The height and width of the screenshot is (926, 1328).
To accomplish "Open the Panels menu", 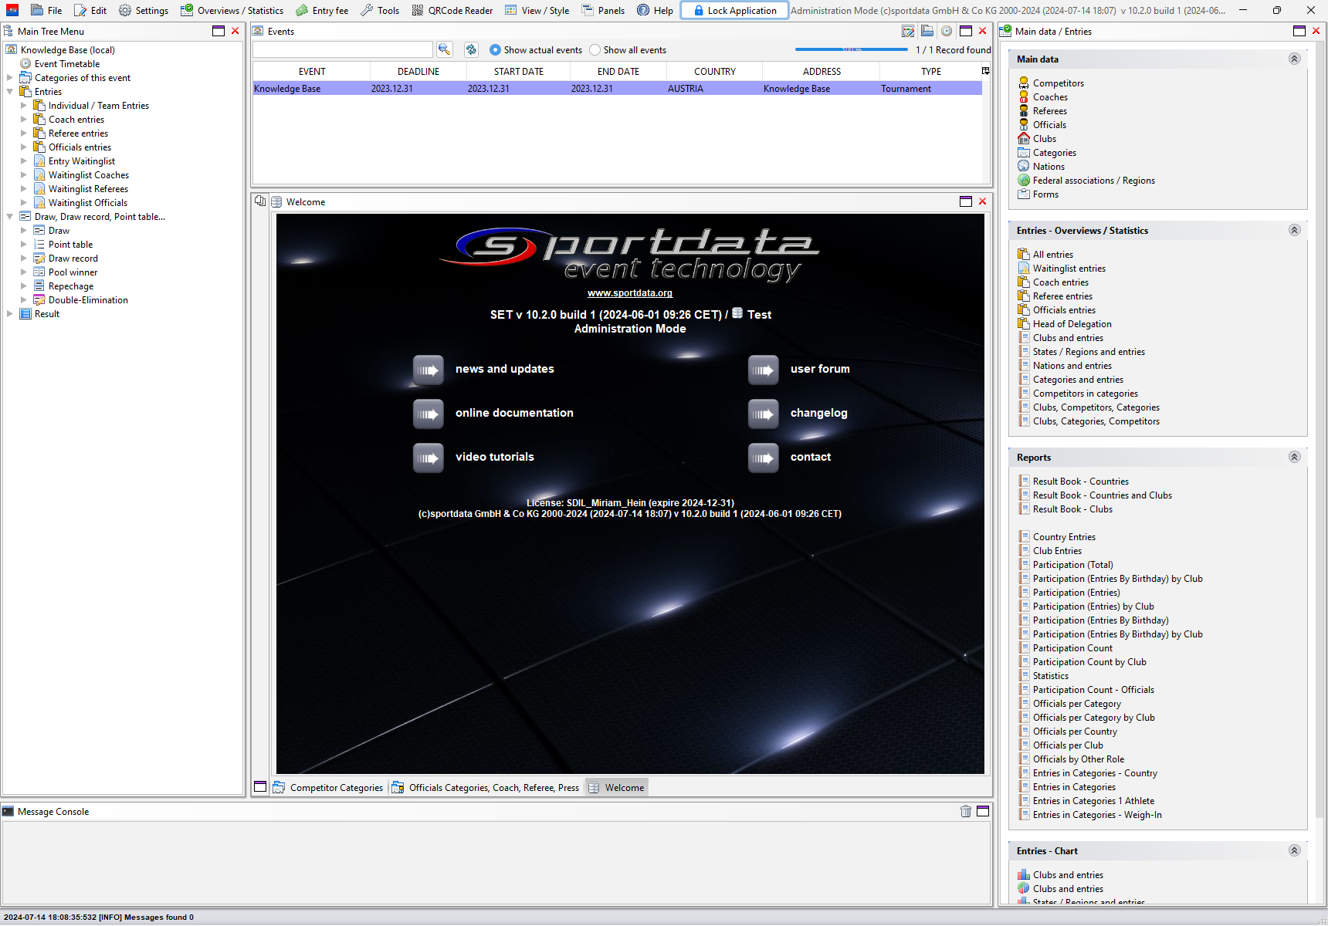I will click(x=603, y=10).
